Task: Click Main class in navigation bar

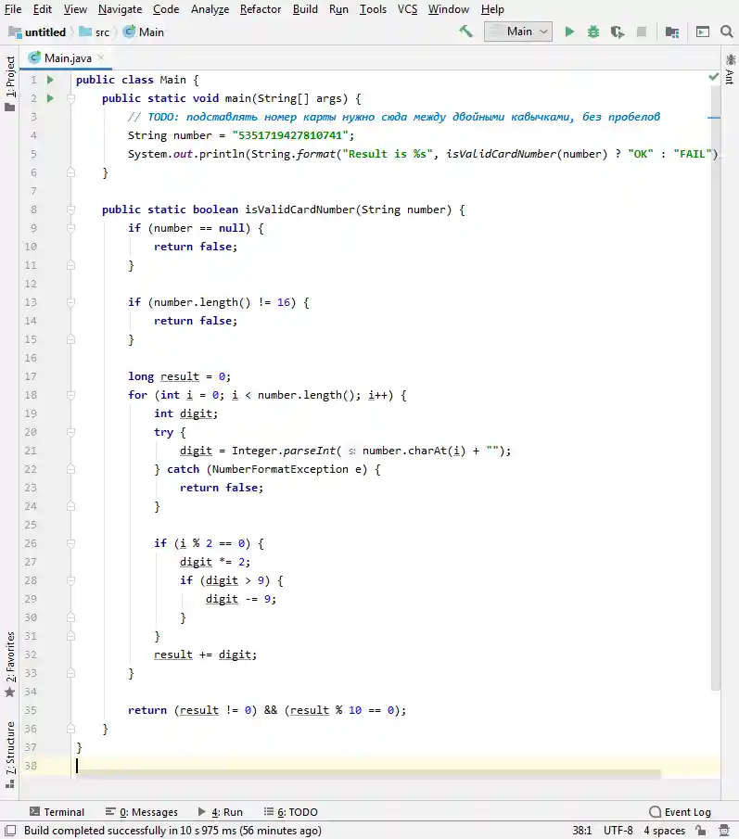Action: pyautogui.click(x=144, y=32)
